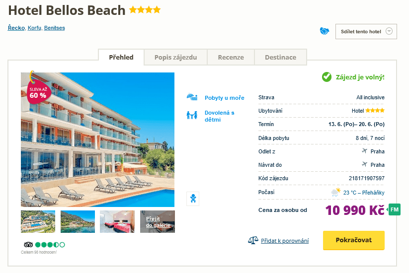Click 'Přejít do galerie' link
Viewport: 409px width, 273px height.
[158, 221]
